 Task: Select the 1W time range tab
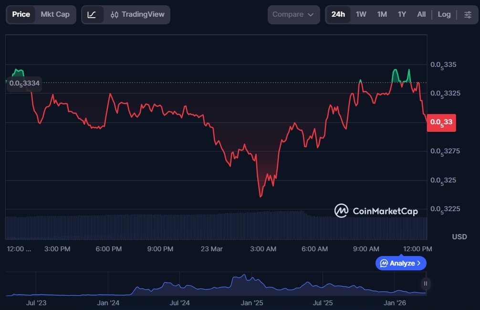[x=361, y=14]
